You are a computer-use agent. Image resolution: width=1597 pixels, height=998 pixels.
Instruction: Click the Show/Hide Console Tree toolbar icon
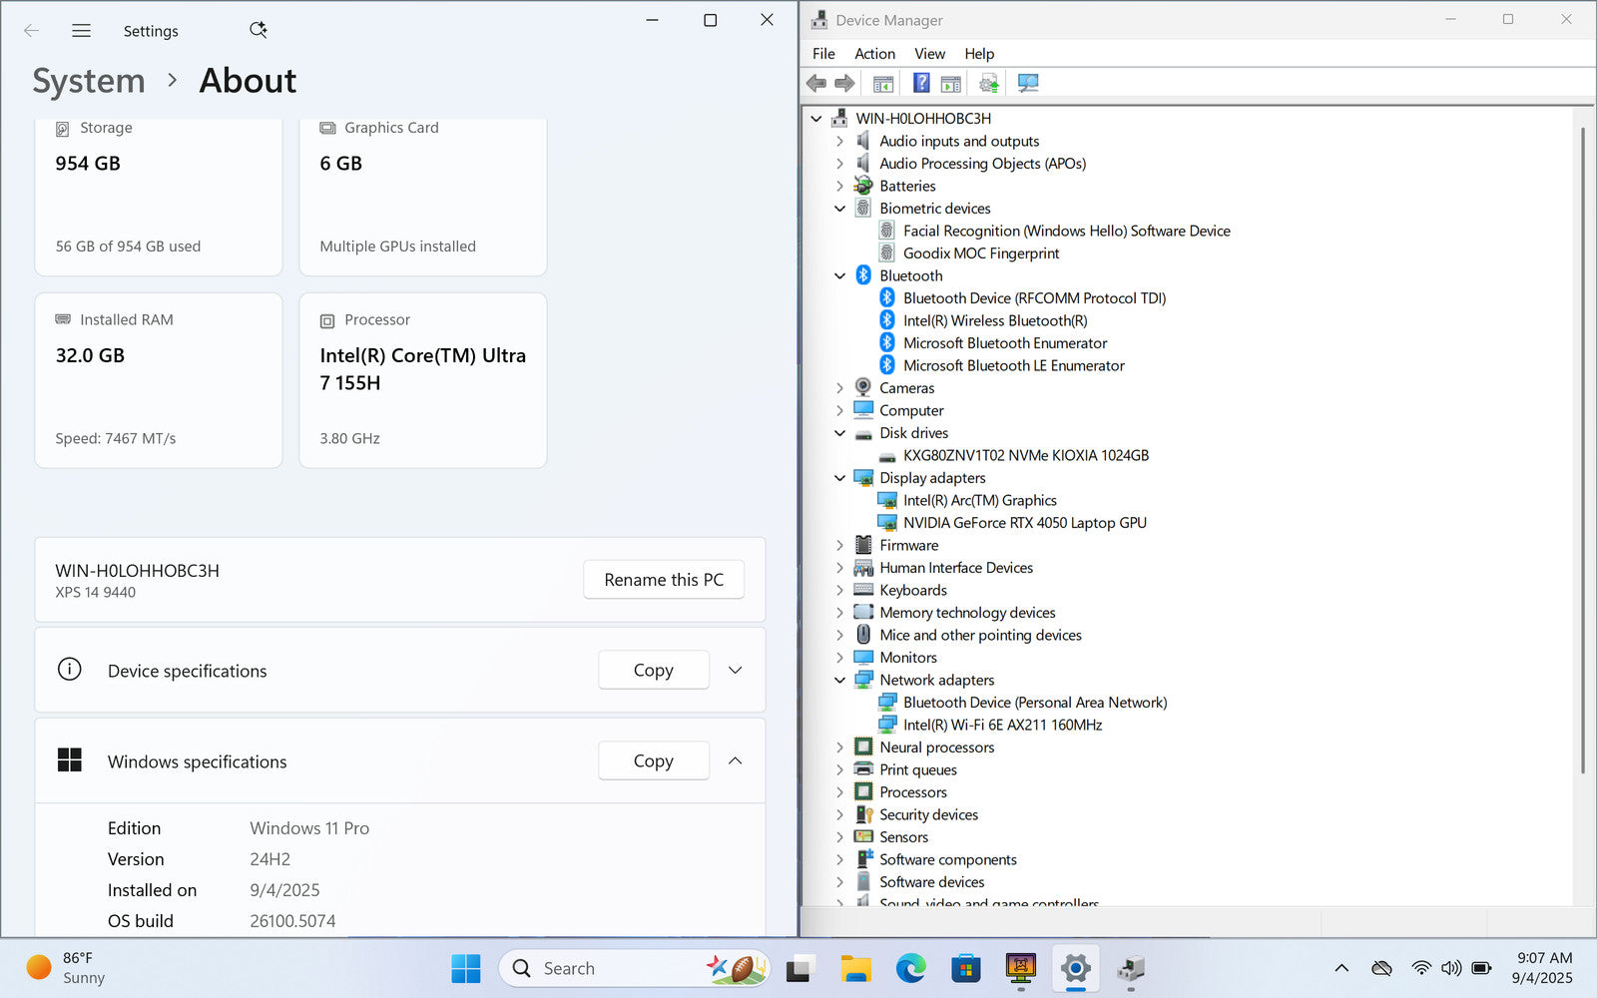(x=883, y=84)
